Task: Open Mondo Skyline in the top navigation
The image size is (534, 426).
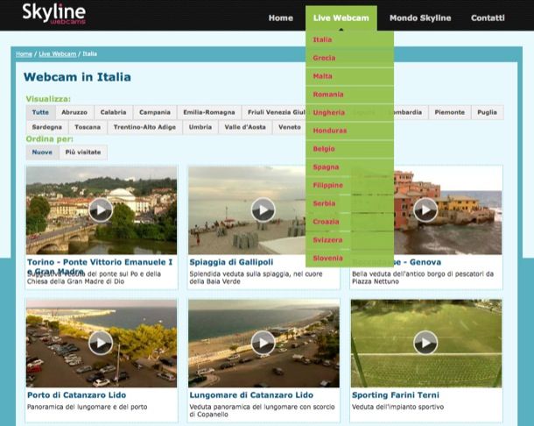Action: pyautogui.click(x=420, y=18)
